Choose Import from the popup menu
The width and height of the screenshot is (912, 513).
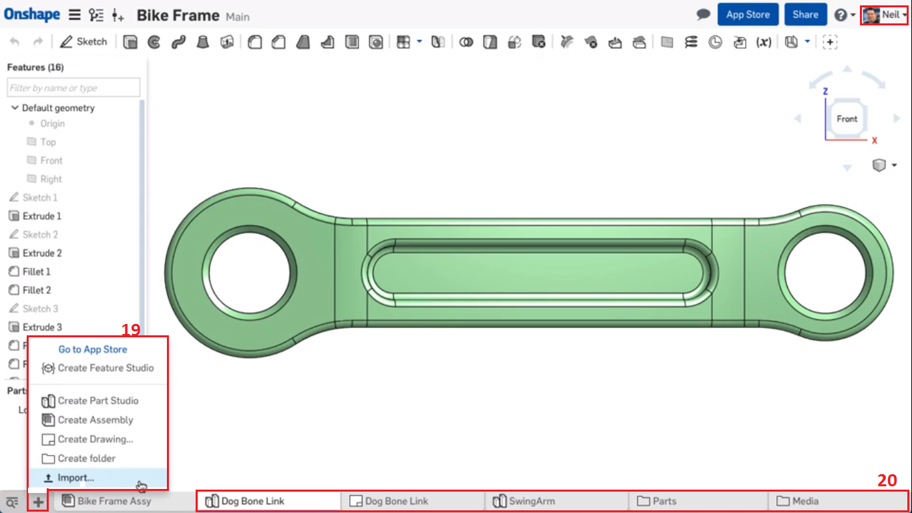tap(75, 478)
